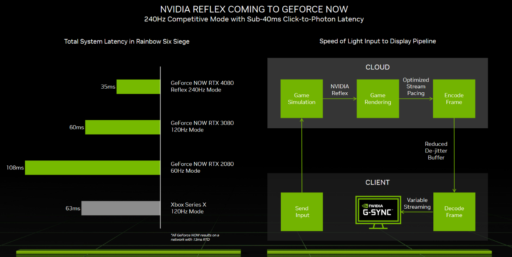Click the "CLIENT" section heading
The width and height of the screenshot is (512, 257).
(378, 183)
